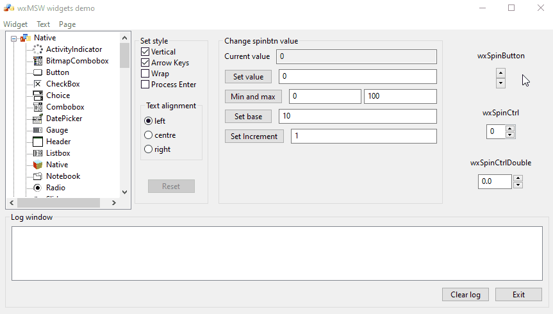Click inside the Log window text area
This screenshot has height=314, width=553.
click(x=277, y=254)
